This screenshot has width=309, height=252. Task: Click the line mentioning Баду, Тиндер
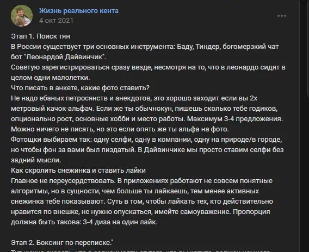(x=145, y=47)
